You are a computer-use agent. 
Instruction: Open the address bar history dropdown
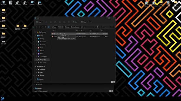94,27
